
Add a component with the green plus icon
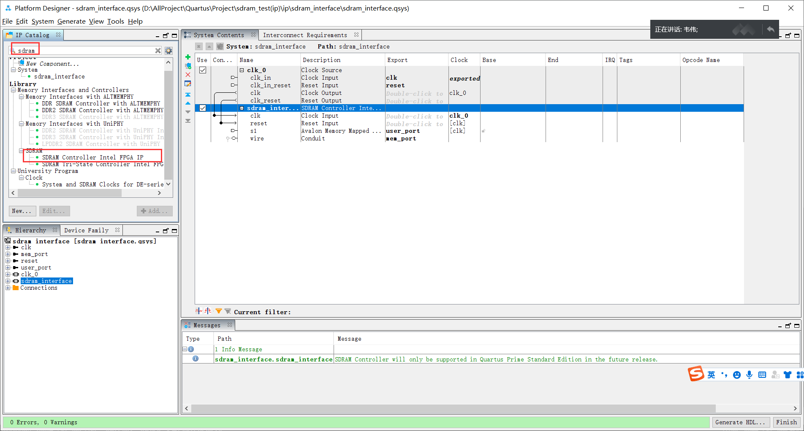(188, 57)
